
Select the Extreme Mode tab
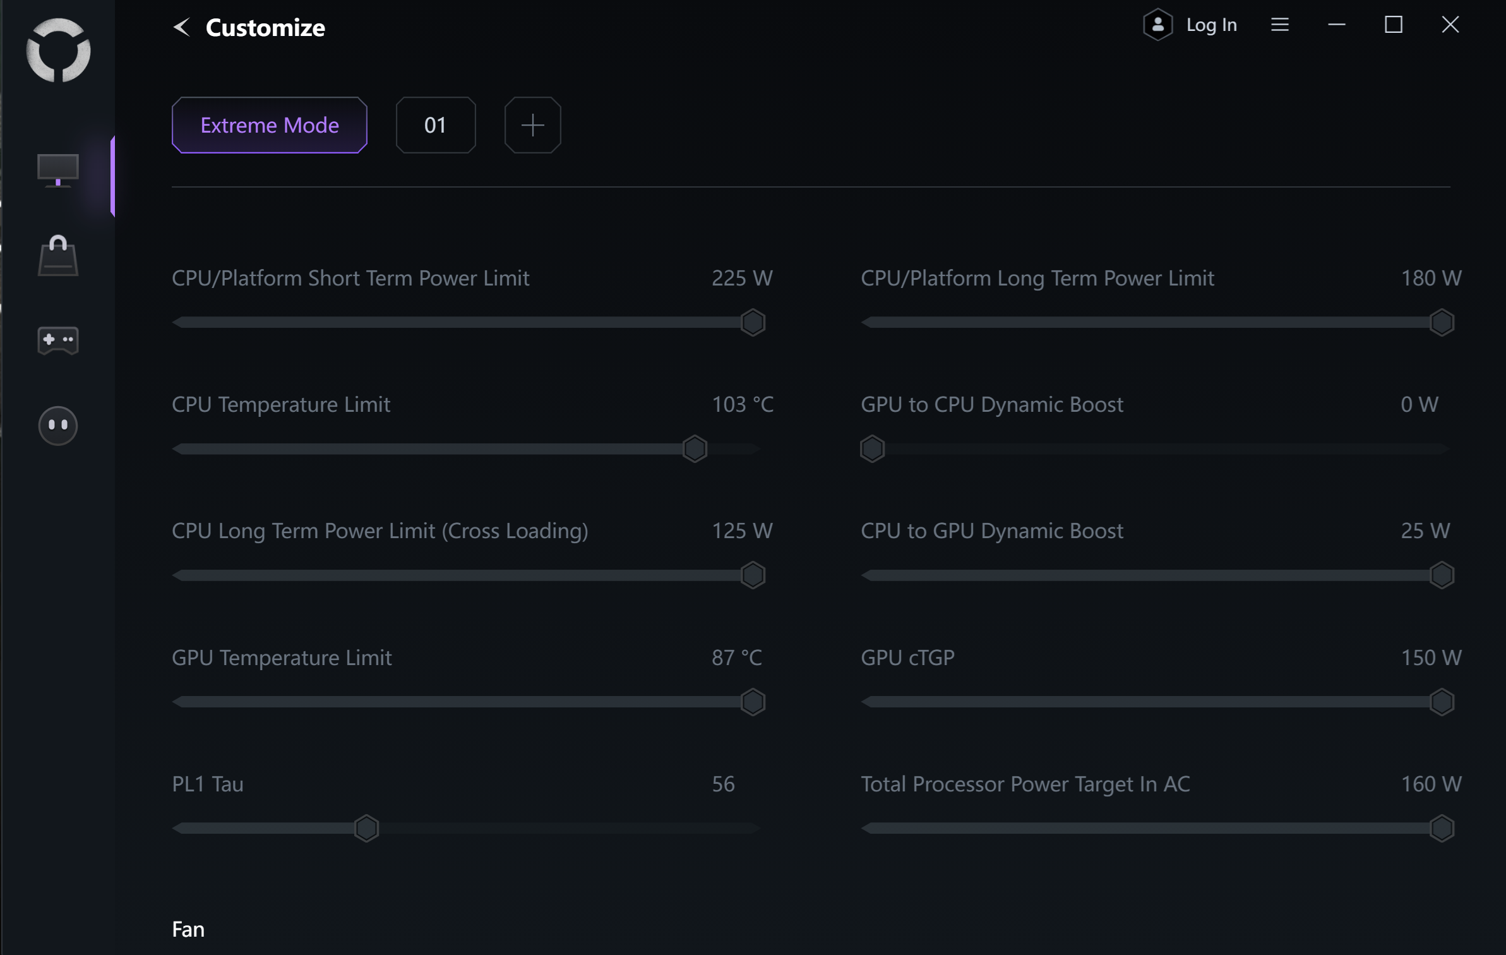(x=270, y=125)
